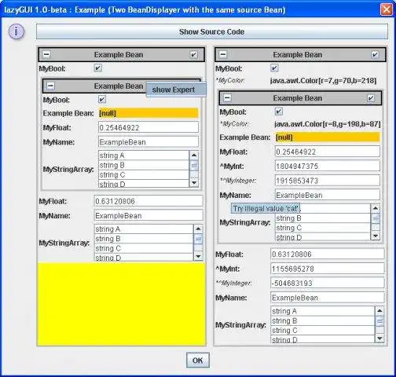The width and height of the screenshot is (396, 377).
Task: Confirm the dialog with the OK button
Action: (198, 361)
